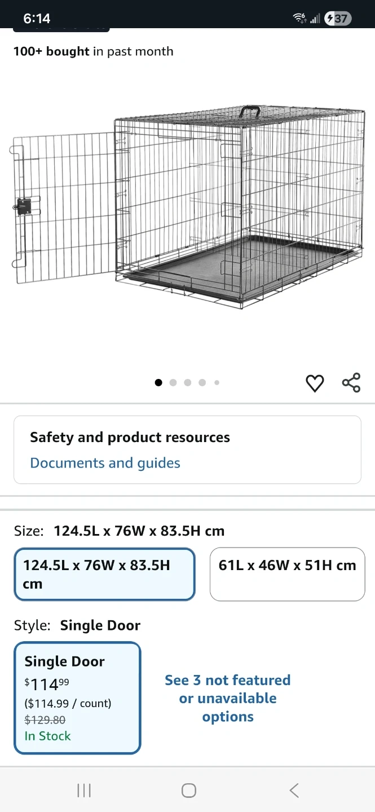
Task: Tap the first active carousel dot
Action: (x=158, y=382)
